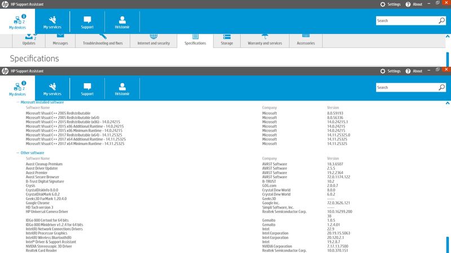Image resolution: width=451 pixels, height=253 pixels.
Task: Click the HP logo in the software list window title bar
Action: coord(5,71)
